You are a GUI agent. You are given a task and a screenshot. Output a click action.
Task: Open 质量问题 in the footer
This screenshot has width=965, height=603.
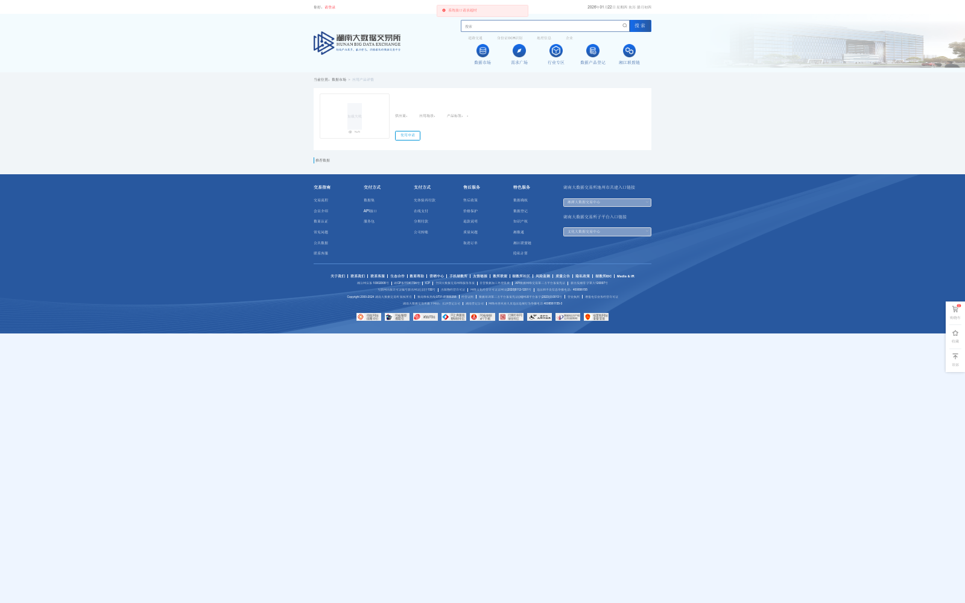[x=470, y=232]
